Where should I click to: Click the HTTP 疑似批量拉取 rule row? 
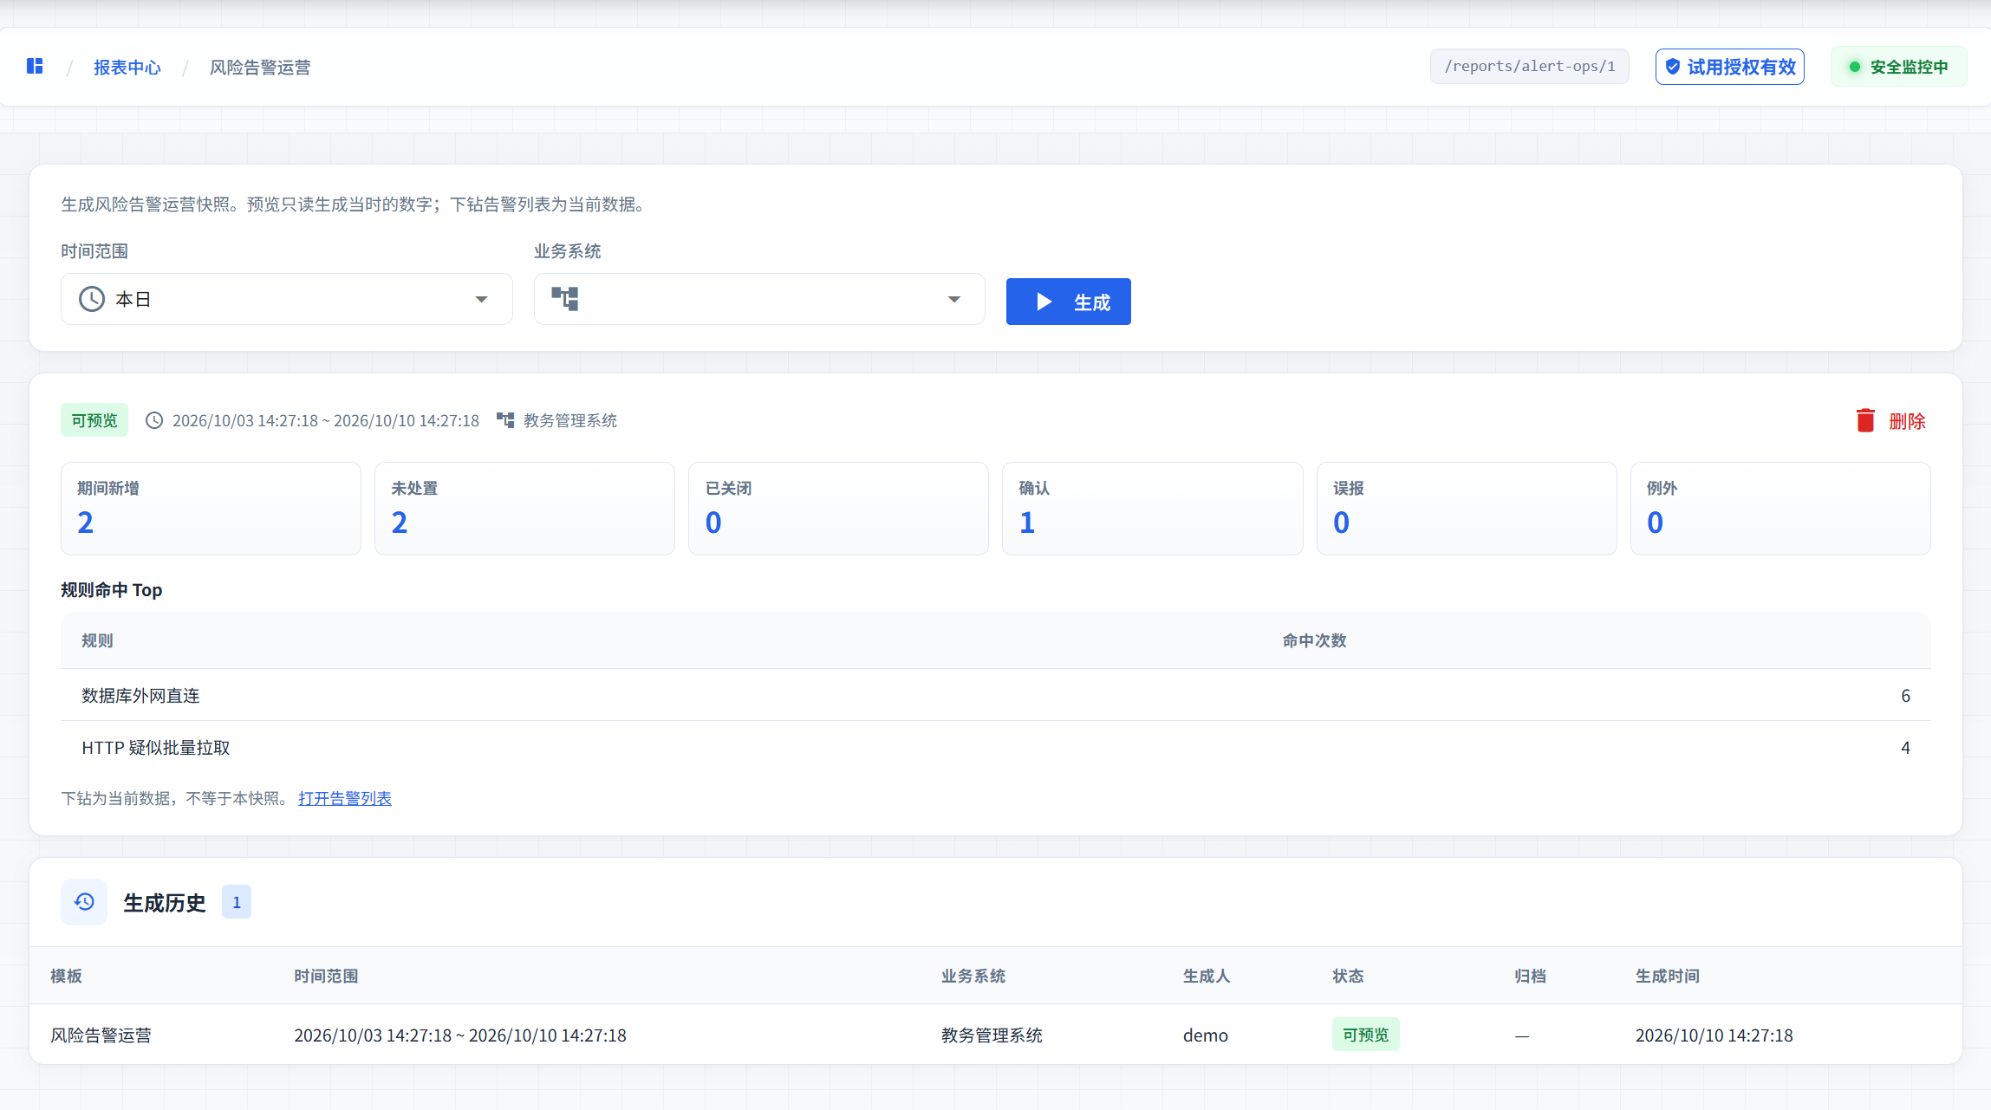(x=996, y=747)
